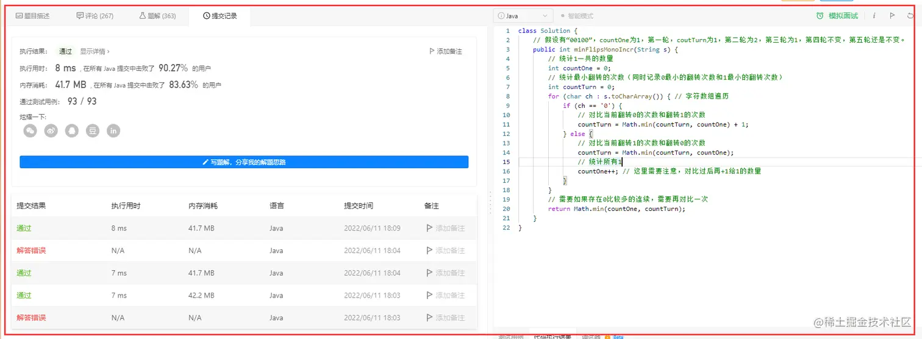922x339 pixels.
Task: Share result via QQ icon
Action: 72,130
